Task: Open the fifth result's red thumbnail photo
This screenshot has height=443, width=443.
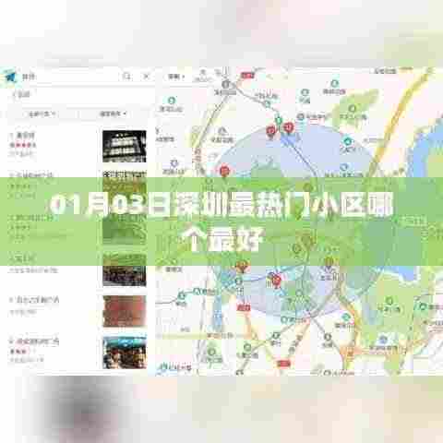Action: tap(125, 311)
